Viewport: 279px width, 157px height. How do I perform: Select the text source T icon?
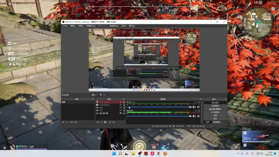[x=97, y=102]
